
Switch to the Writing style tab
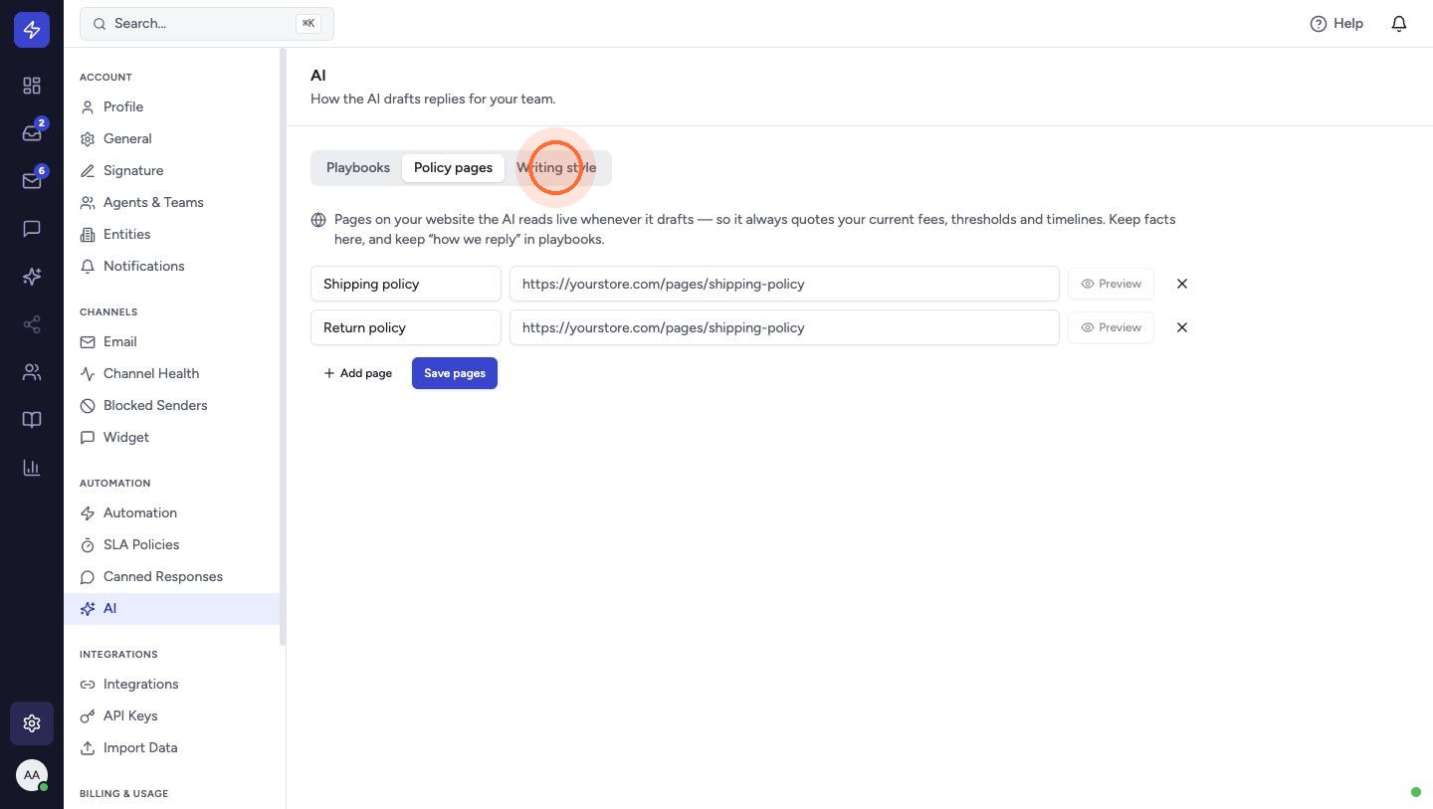tap(556, 167)
